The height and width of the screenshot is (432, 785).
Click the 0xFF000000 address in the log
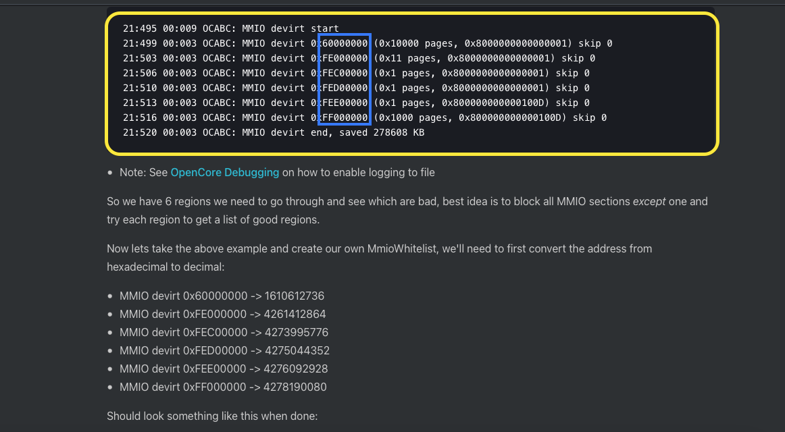344,117
